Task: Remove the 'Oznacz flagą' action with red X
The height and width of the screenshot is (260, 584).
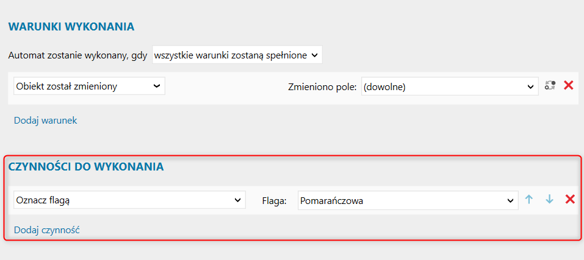Action: [x=570, y=200]
